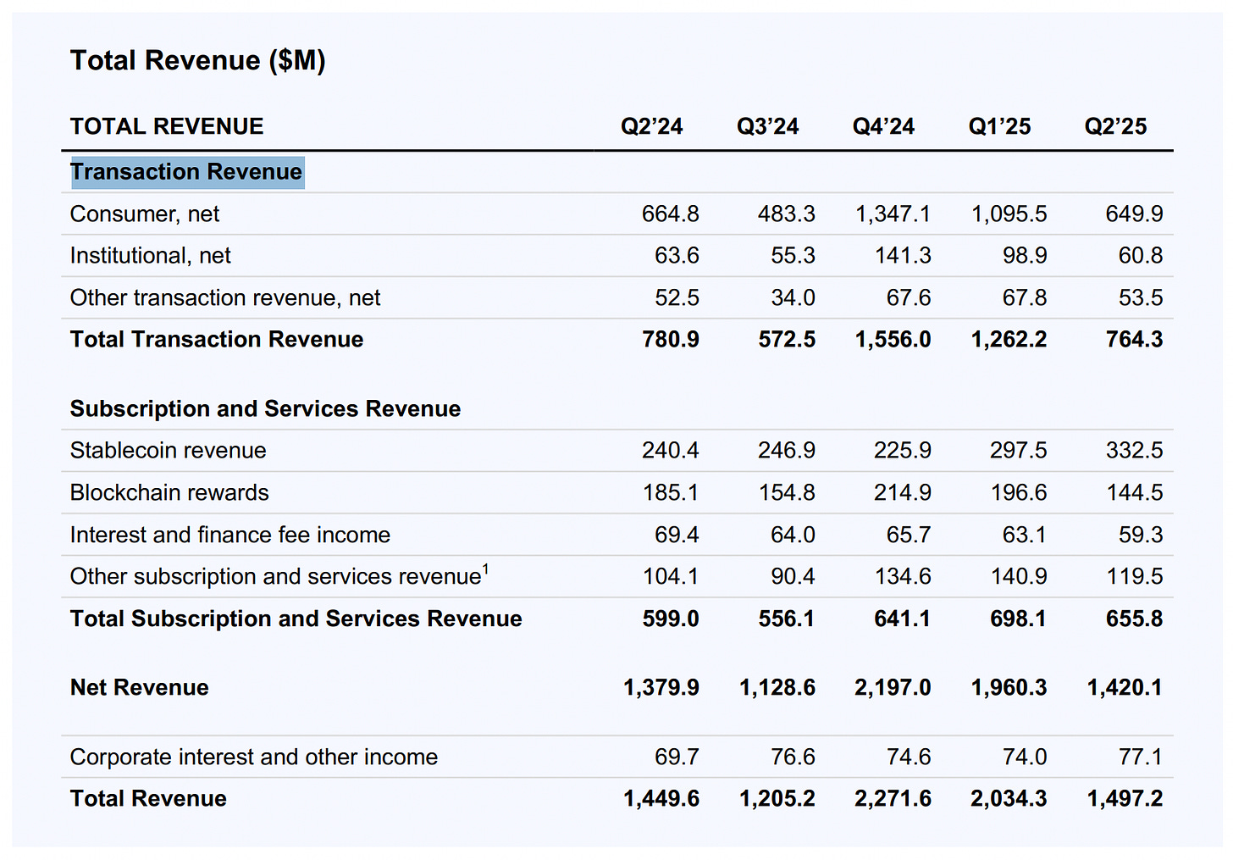Click Net Revenue value 1,379.9
Image resolution: width=1233 pixels, height=860 pixels.
click(661, 688)
